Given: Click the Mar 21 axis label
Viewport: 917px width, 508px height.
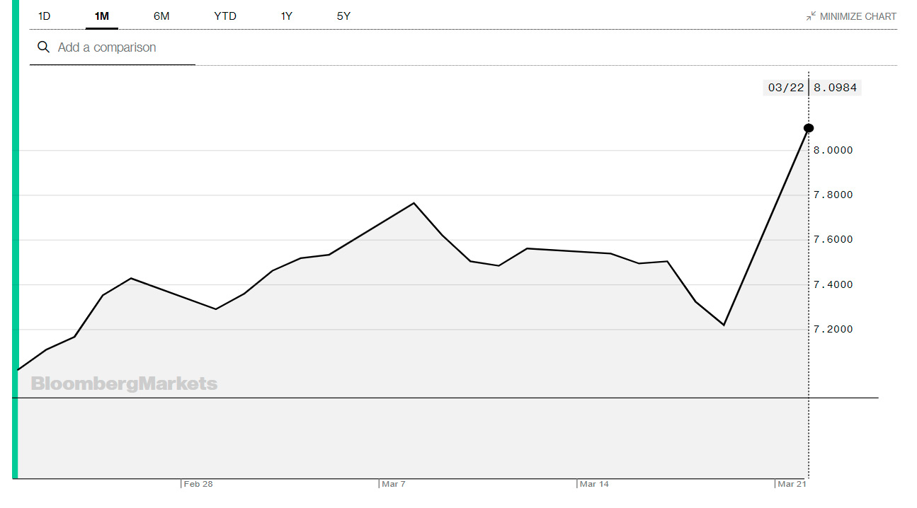Looking at the screenshot, I should [x=792, y=484].
